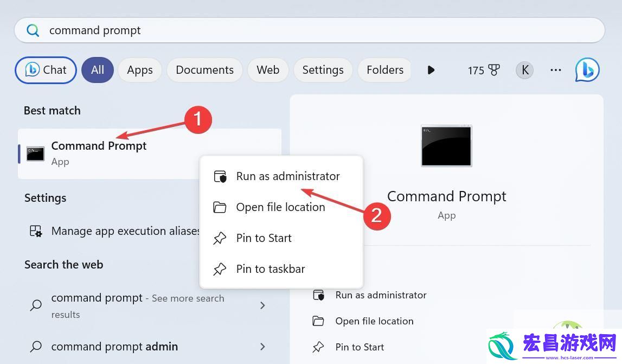Click the search magnifier icon in search box

click(x=33, y=30)
